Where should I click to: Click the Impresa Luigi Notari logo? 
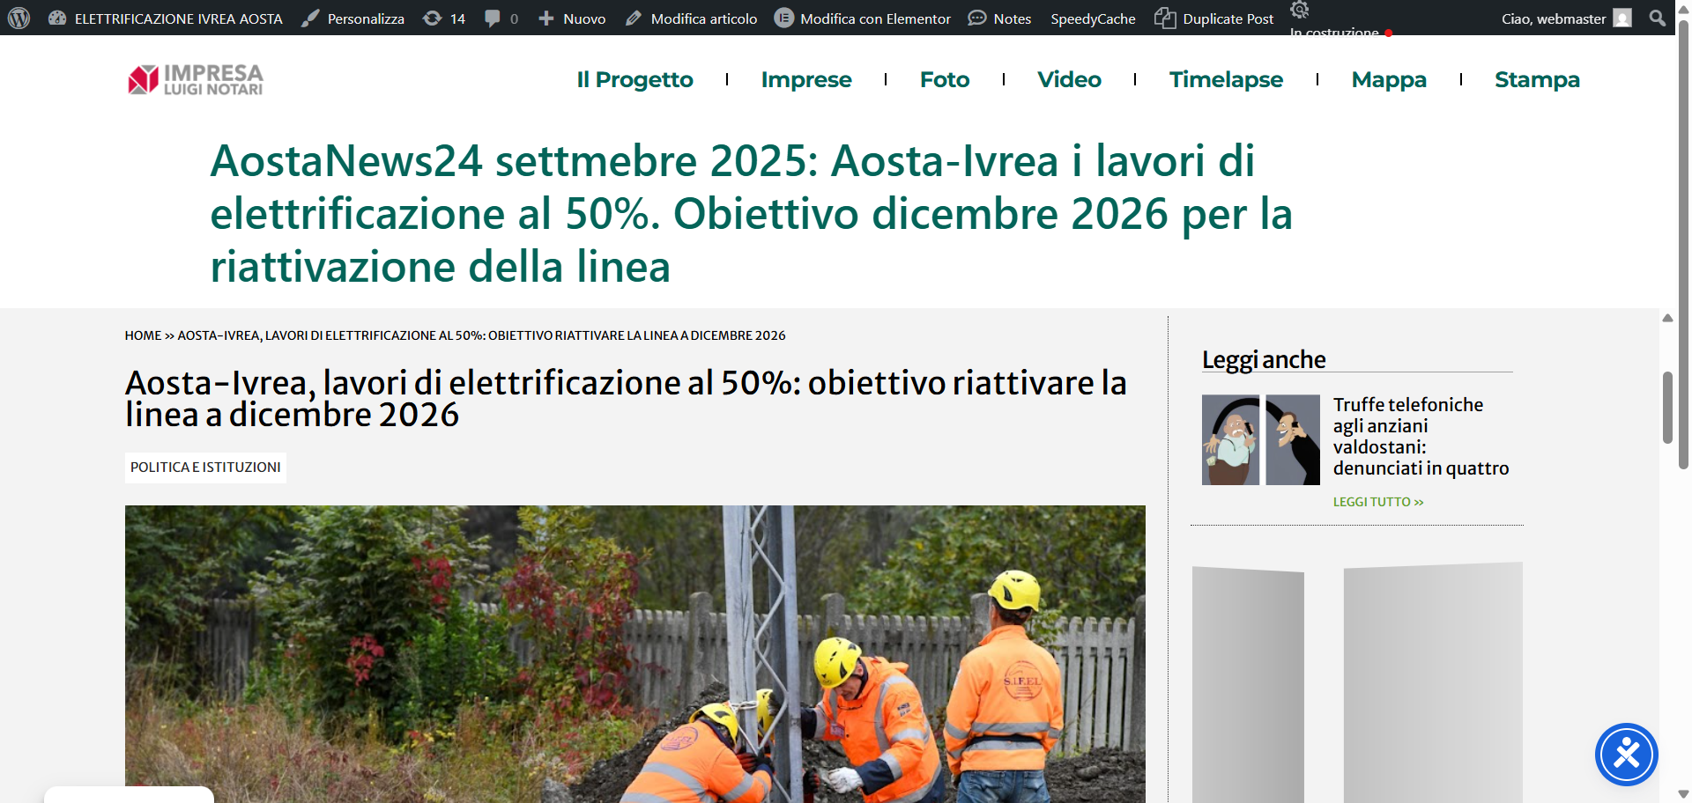point(196,79)
